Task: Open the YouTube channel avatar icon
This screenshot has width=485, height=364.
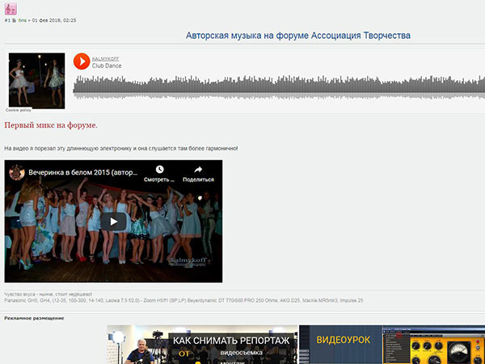Action: click(x=17, y=172)
